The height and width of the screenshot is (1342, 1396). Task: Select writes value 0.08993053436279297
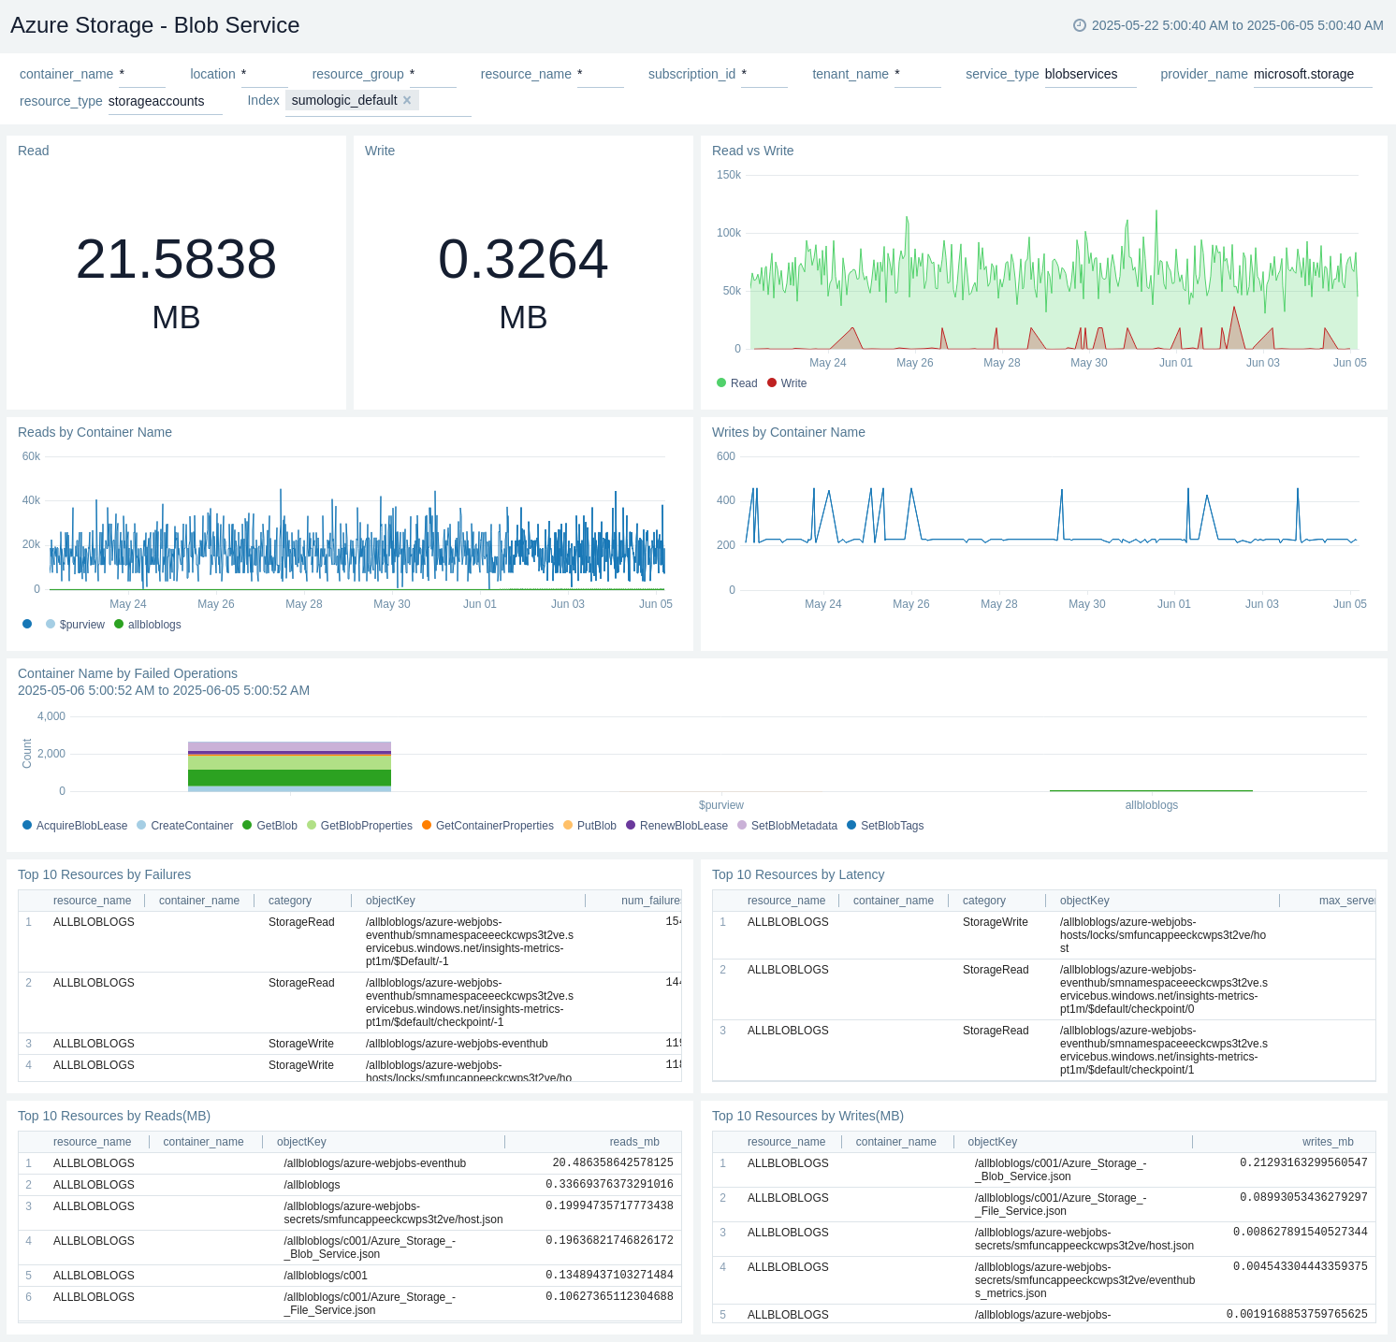pyautogui.click(x=1303, y=1198)
